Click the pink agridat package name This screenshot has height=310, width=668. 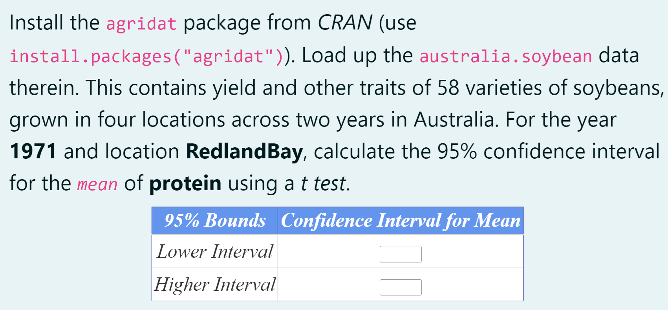pyautogui.click(x=141, y=24)
